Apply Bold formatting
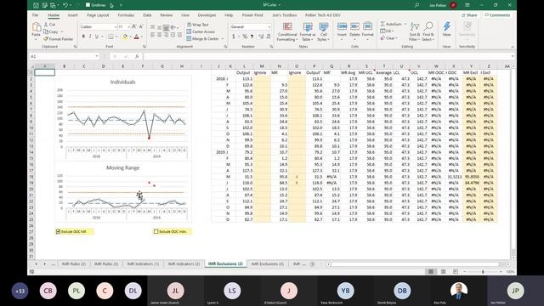 click(x=83, y=37)
